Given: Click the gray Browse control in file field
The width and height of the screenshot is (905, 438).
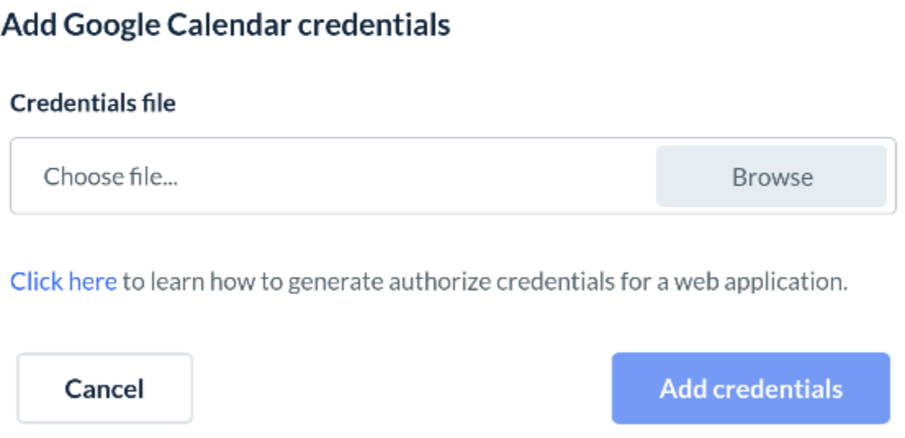Looking at the screenshot, I should (771, 177).
